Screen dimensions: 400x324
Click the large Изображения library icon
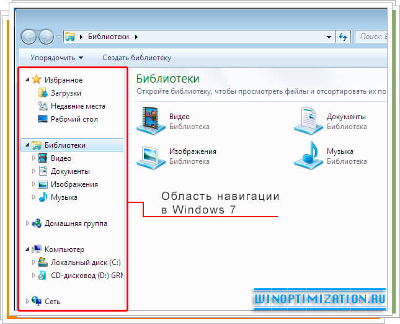(x=151, y=157)
